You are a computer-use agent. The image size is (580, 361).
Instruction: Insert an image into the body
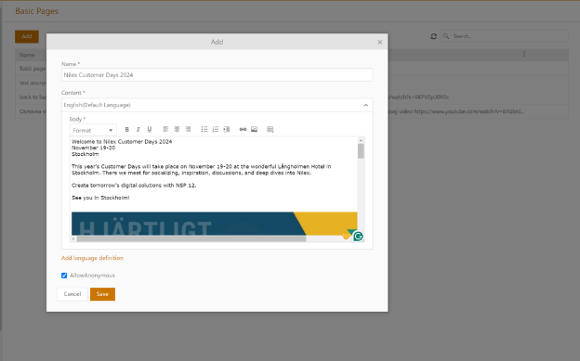point(254,129)
